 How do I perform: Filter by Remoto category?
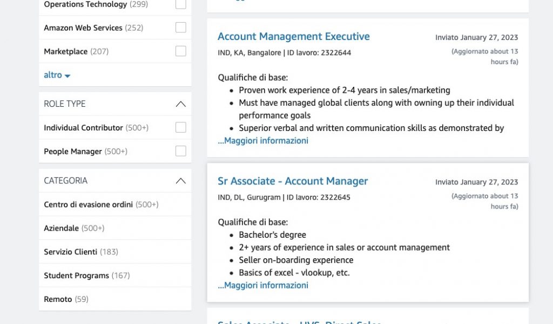click(58, 299)
